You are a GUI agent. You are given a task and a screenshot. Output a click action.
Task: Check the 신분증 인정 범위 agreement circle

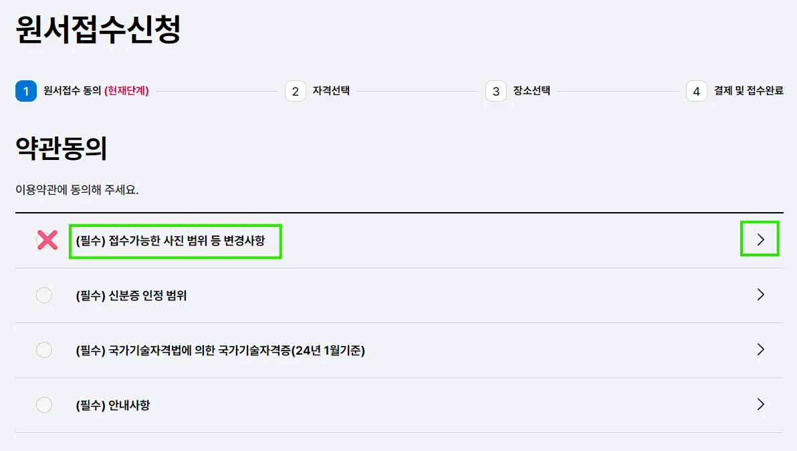44,295
